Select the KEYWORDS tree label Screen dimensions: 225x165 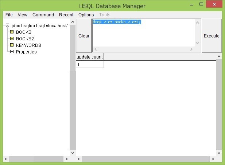[x=28, y=45]
